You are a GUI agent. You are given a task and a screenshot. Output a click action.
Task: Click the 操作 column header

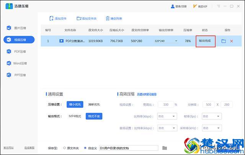tap(227, 30)
